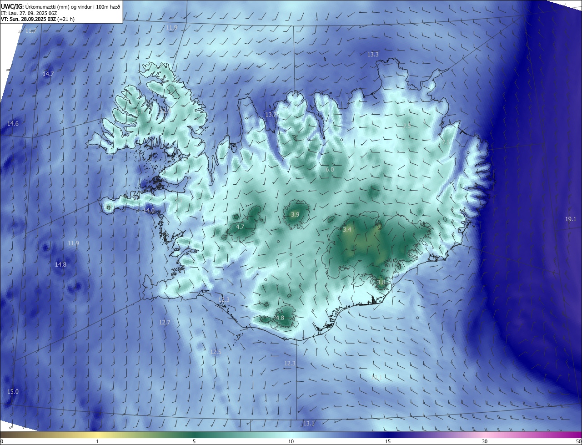Click the 12.7 value southwest of Reykjanes

(x=165, y=322)
